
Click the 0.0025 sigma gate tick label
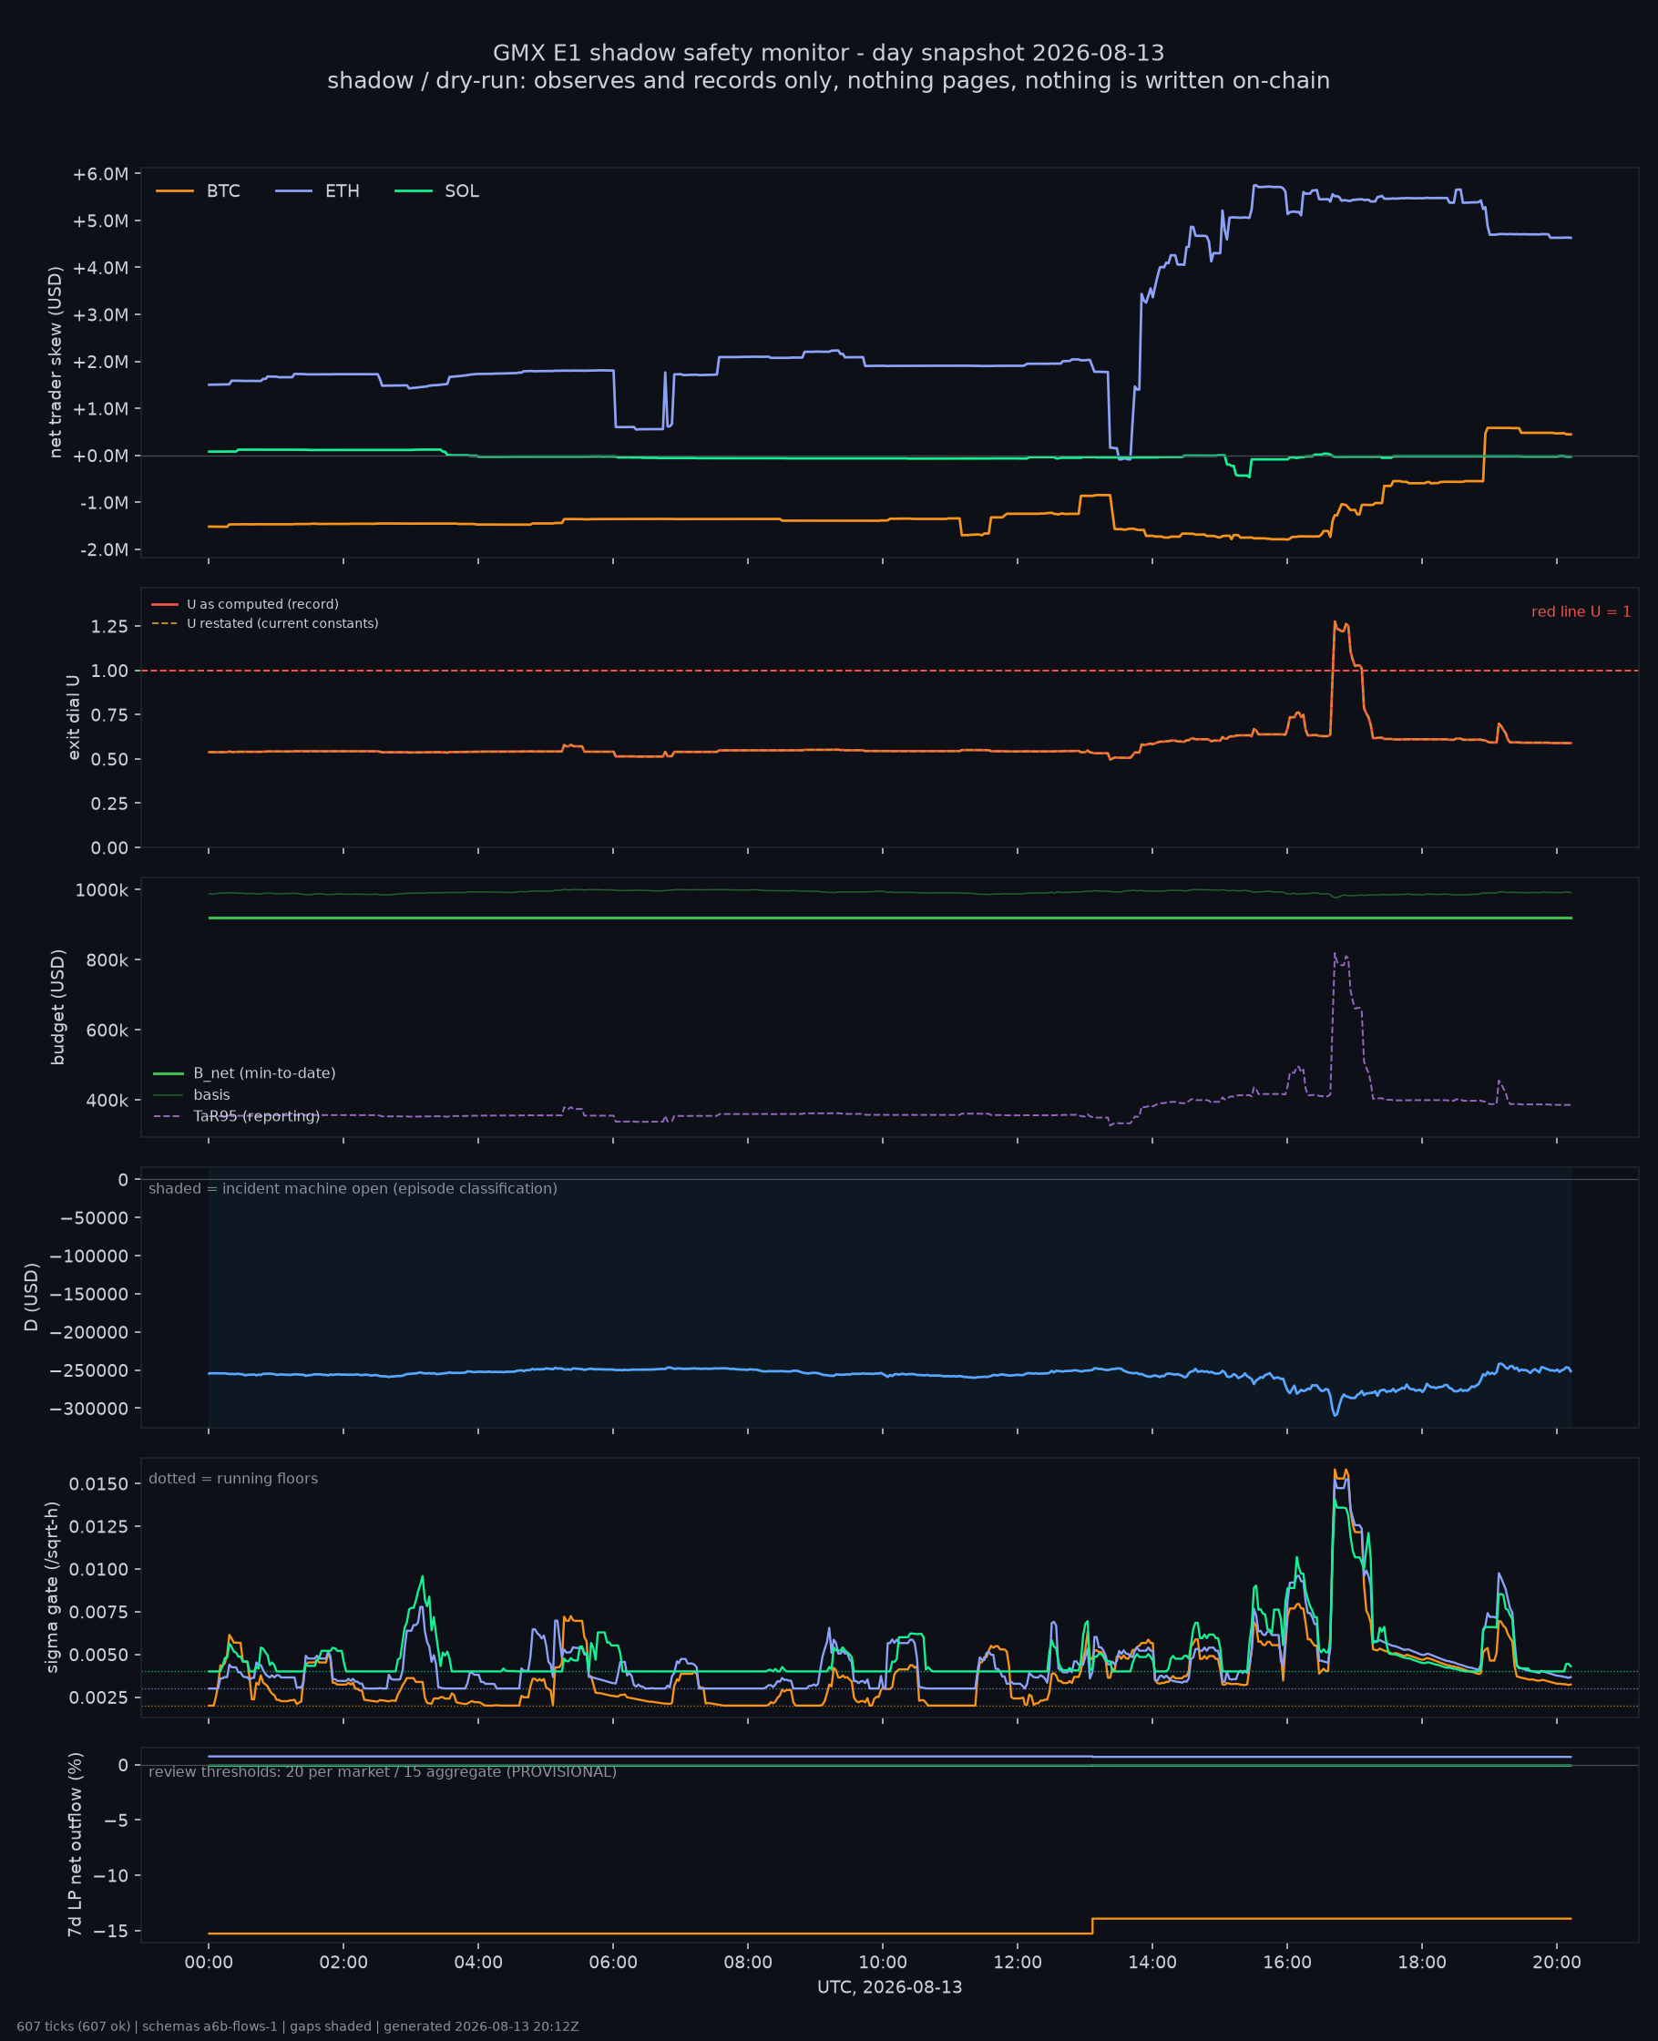coord(99,1697)
